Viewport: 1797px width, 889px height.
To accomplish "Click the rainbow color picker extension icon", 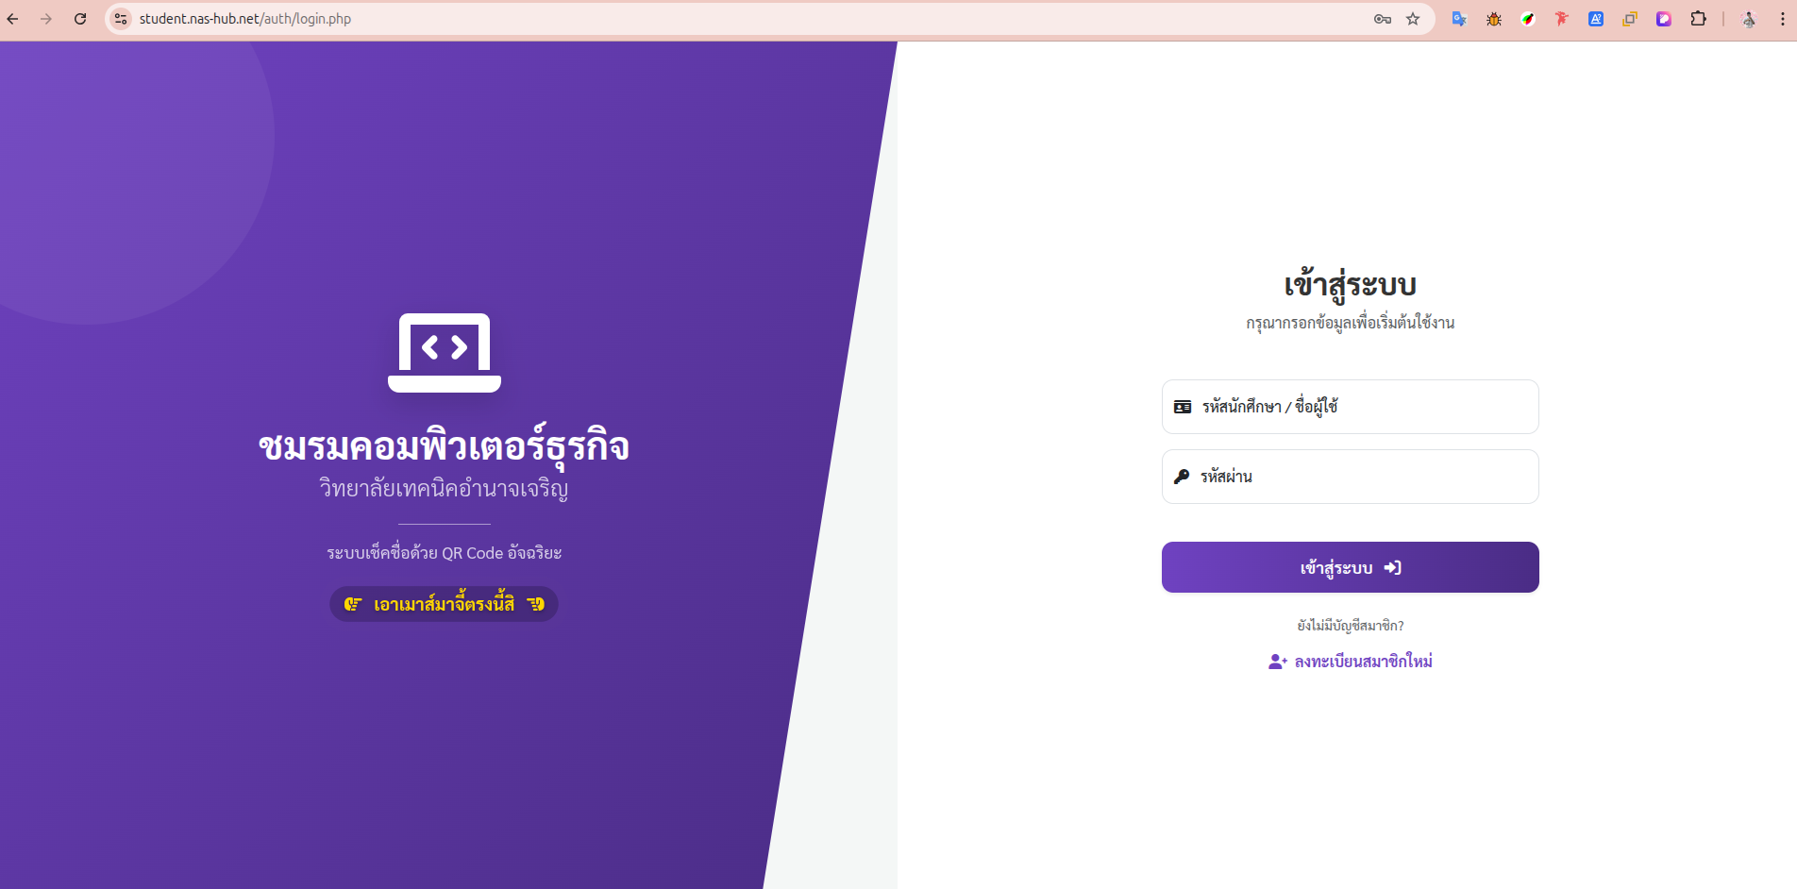I will coord(1527,19).
